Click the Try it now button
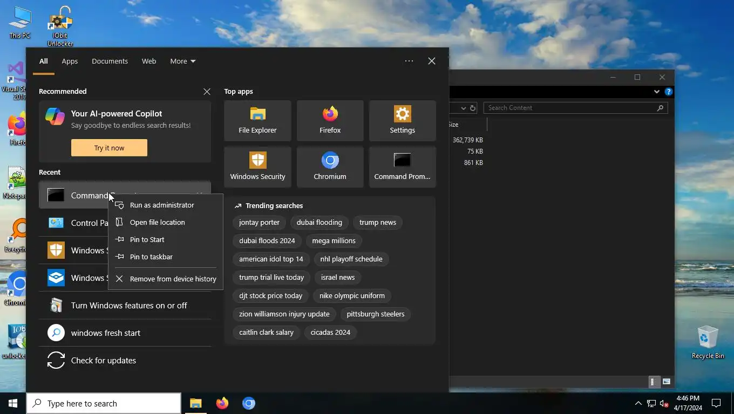 (109, 148)
